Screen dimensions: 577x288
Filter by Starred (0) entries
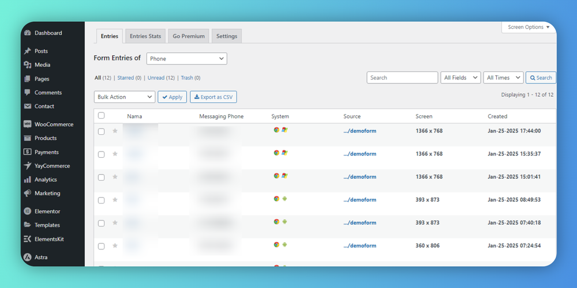129,78
